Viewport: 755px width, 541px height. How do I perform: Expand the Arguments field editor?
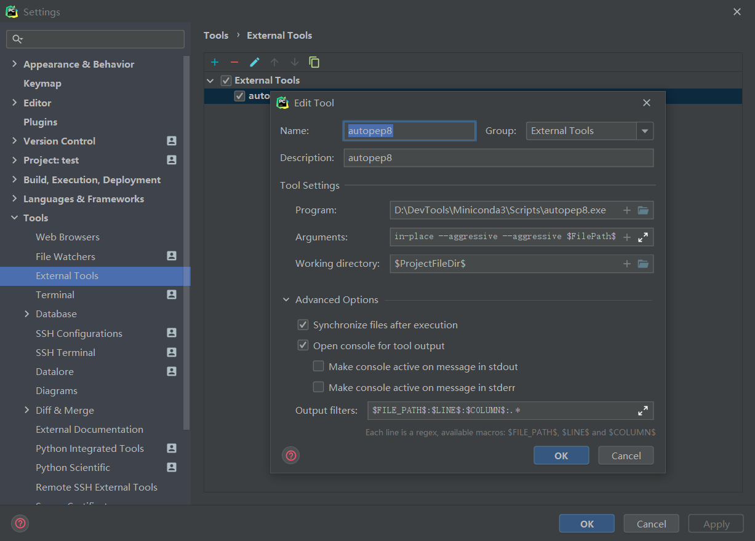(x=643, y=237)
